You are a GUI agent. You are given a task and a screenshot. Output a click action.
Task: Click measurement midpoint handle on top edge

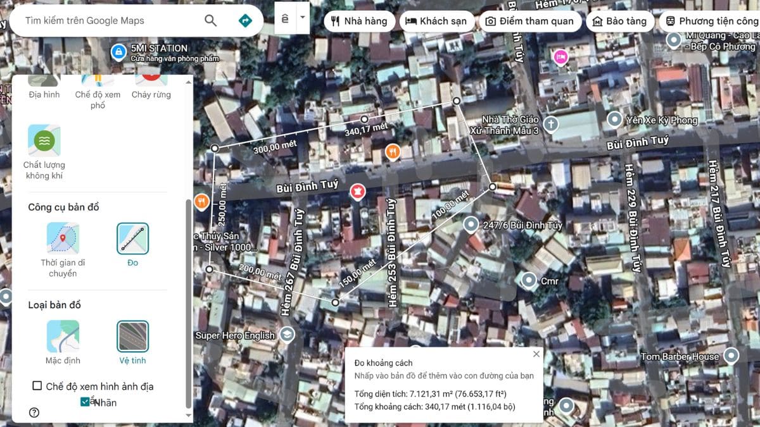pyautogui.click(x=364, y=119)
